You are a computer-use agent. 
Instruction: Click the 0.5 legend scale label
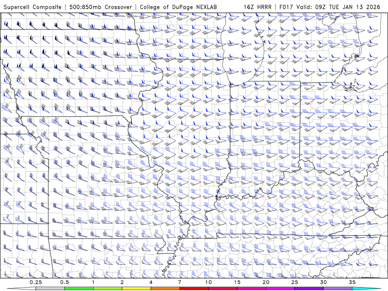click(65, 282)
